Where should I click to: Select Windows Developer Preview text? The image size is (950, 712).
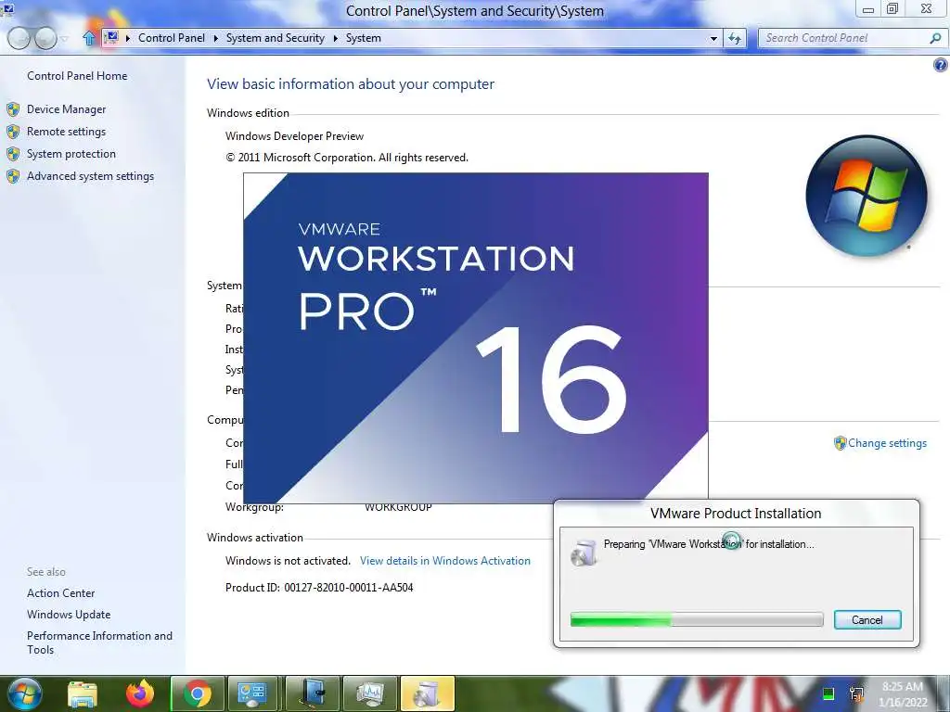click(x=294, y=136)
